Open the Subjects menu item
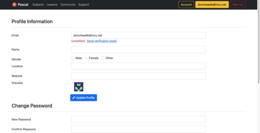The height and width of the screenshot is (133, 260). tap(38, 5)
